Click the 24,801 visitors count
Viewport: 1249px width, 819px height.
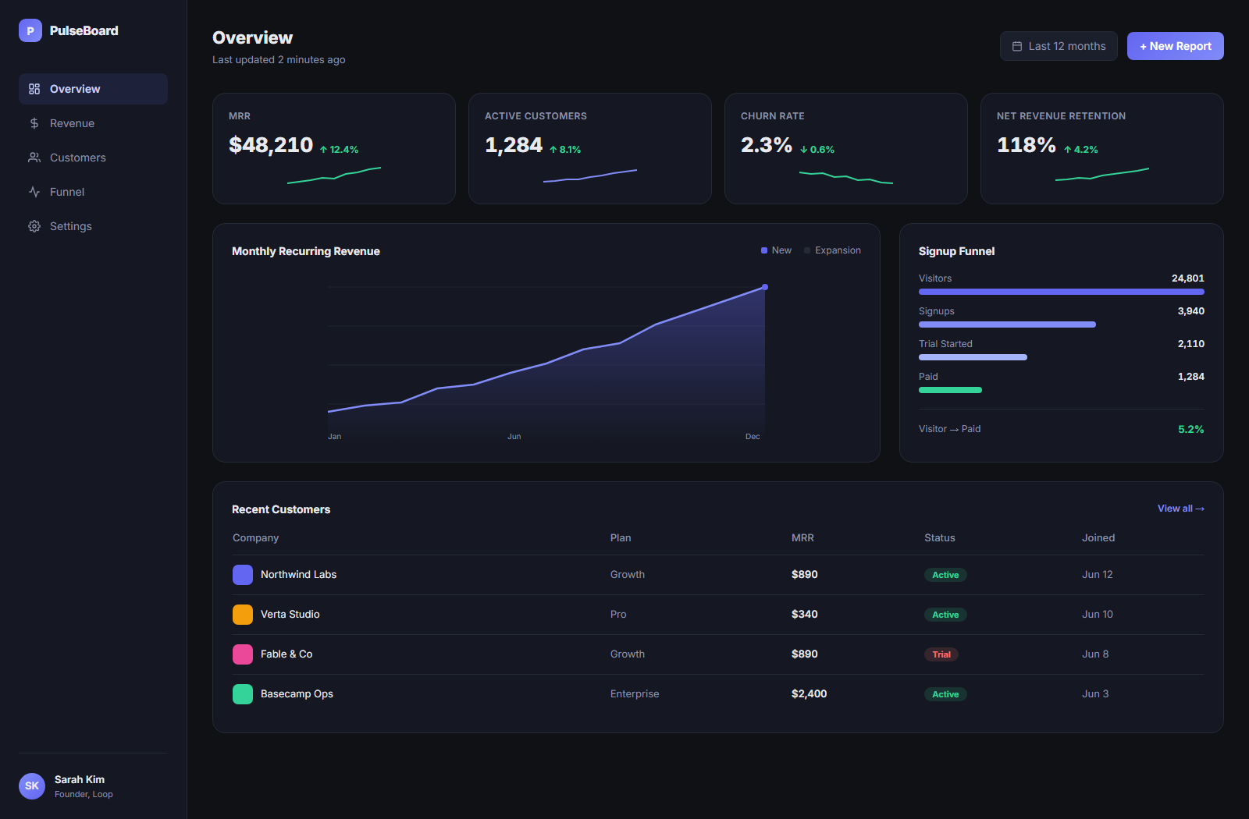[1188, 278]
